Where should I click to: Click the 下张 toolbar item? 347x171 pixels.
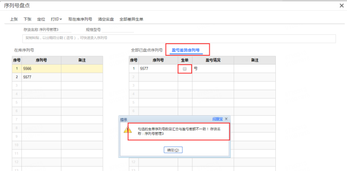click(x=27, y=19)
